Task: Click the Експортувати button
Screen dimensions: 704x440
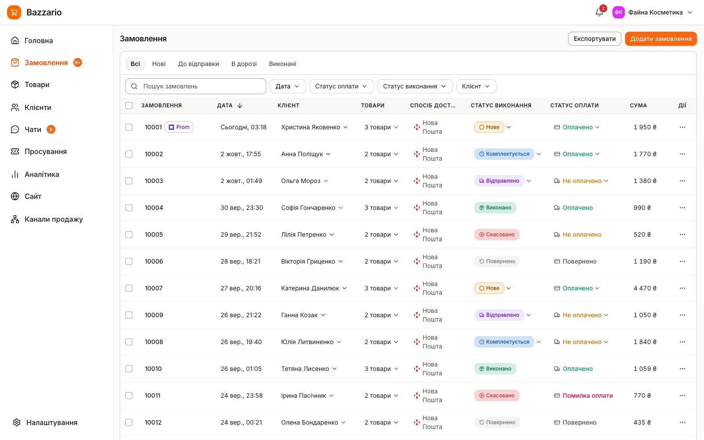Action: (x=595, y=39)
